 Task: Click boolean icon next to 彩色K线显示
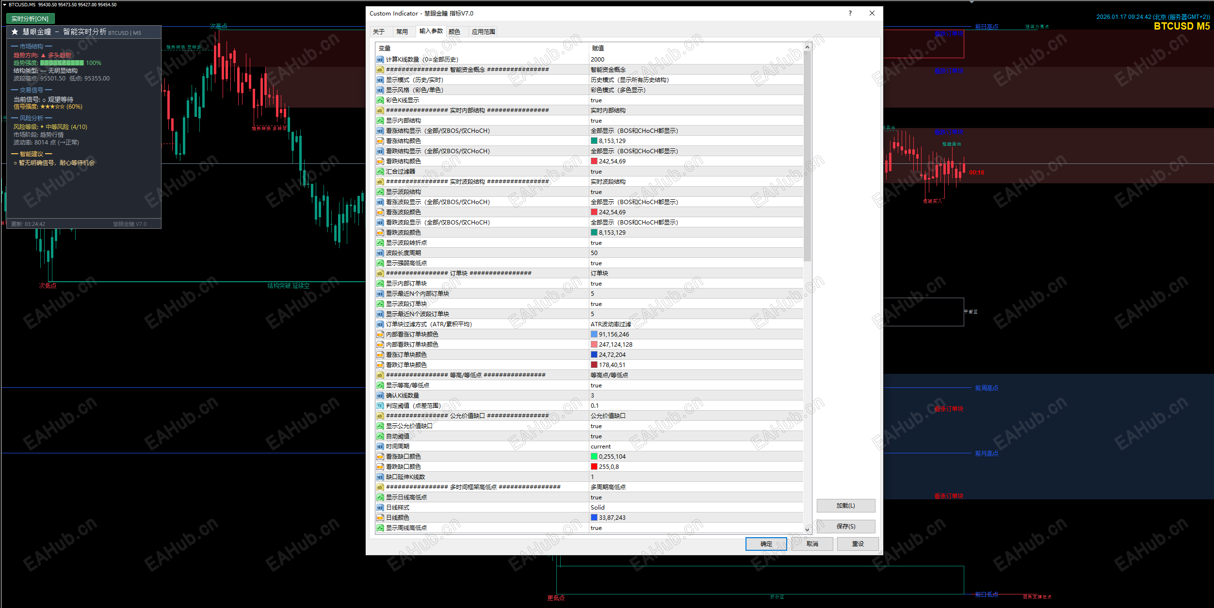point(380,100)
